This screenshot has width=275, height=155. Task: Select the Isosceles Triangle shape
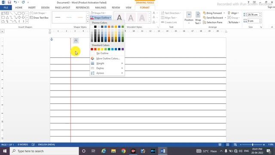tap(7, 17)
